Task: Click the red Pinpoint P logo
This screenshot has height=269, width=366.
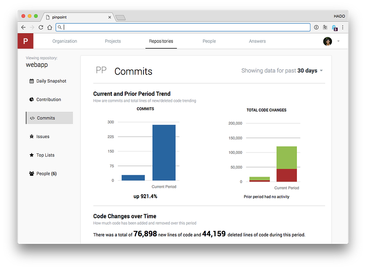Action: (x=26, y=41)
